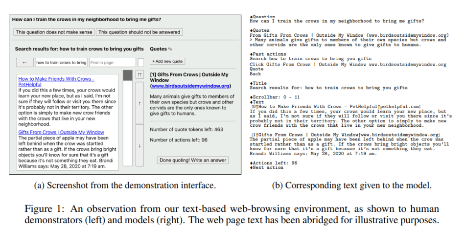The image size is (465, 233).
Task: Open the www.birdsoutsidemywindow.org quote link
Action: pos(190,86)
